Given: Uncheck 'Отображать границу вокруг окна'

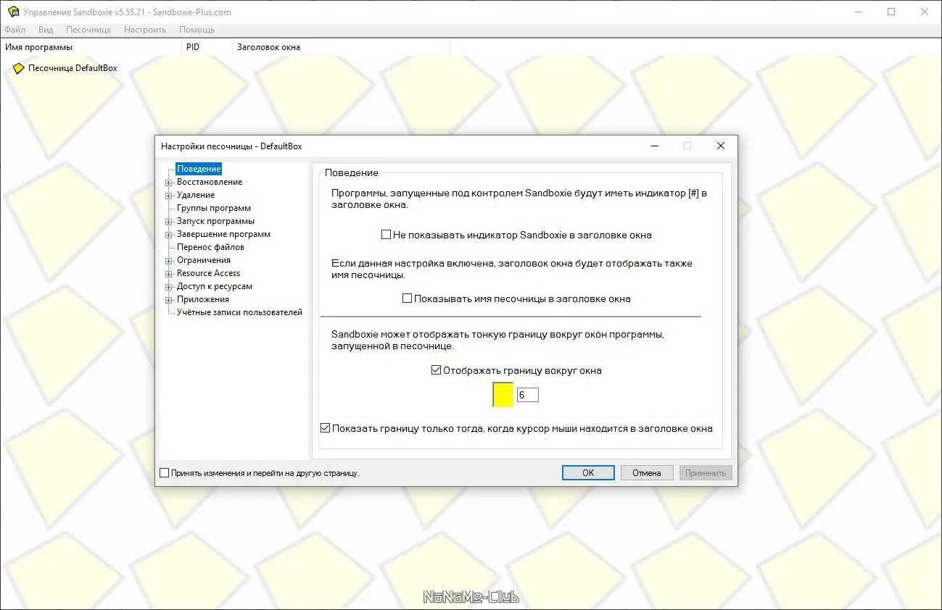Looking at the screenshot, I should (x=436, y=370).
